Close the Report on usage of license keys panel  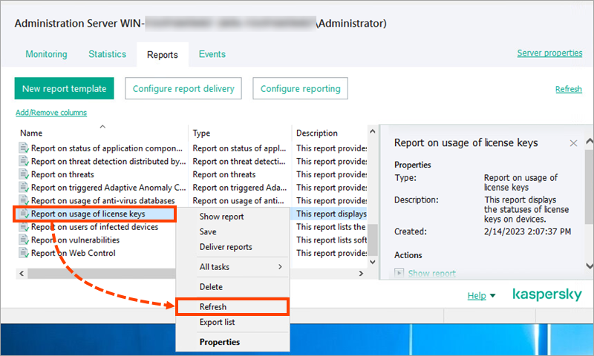[573, 143]
